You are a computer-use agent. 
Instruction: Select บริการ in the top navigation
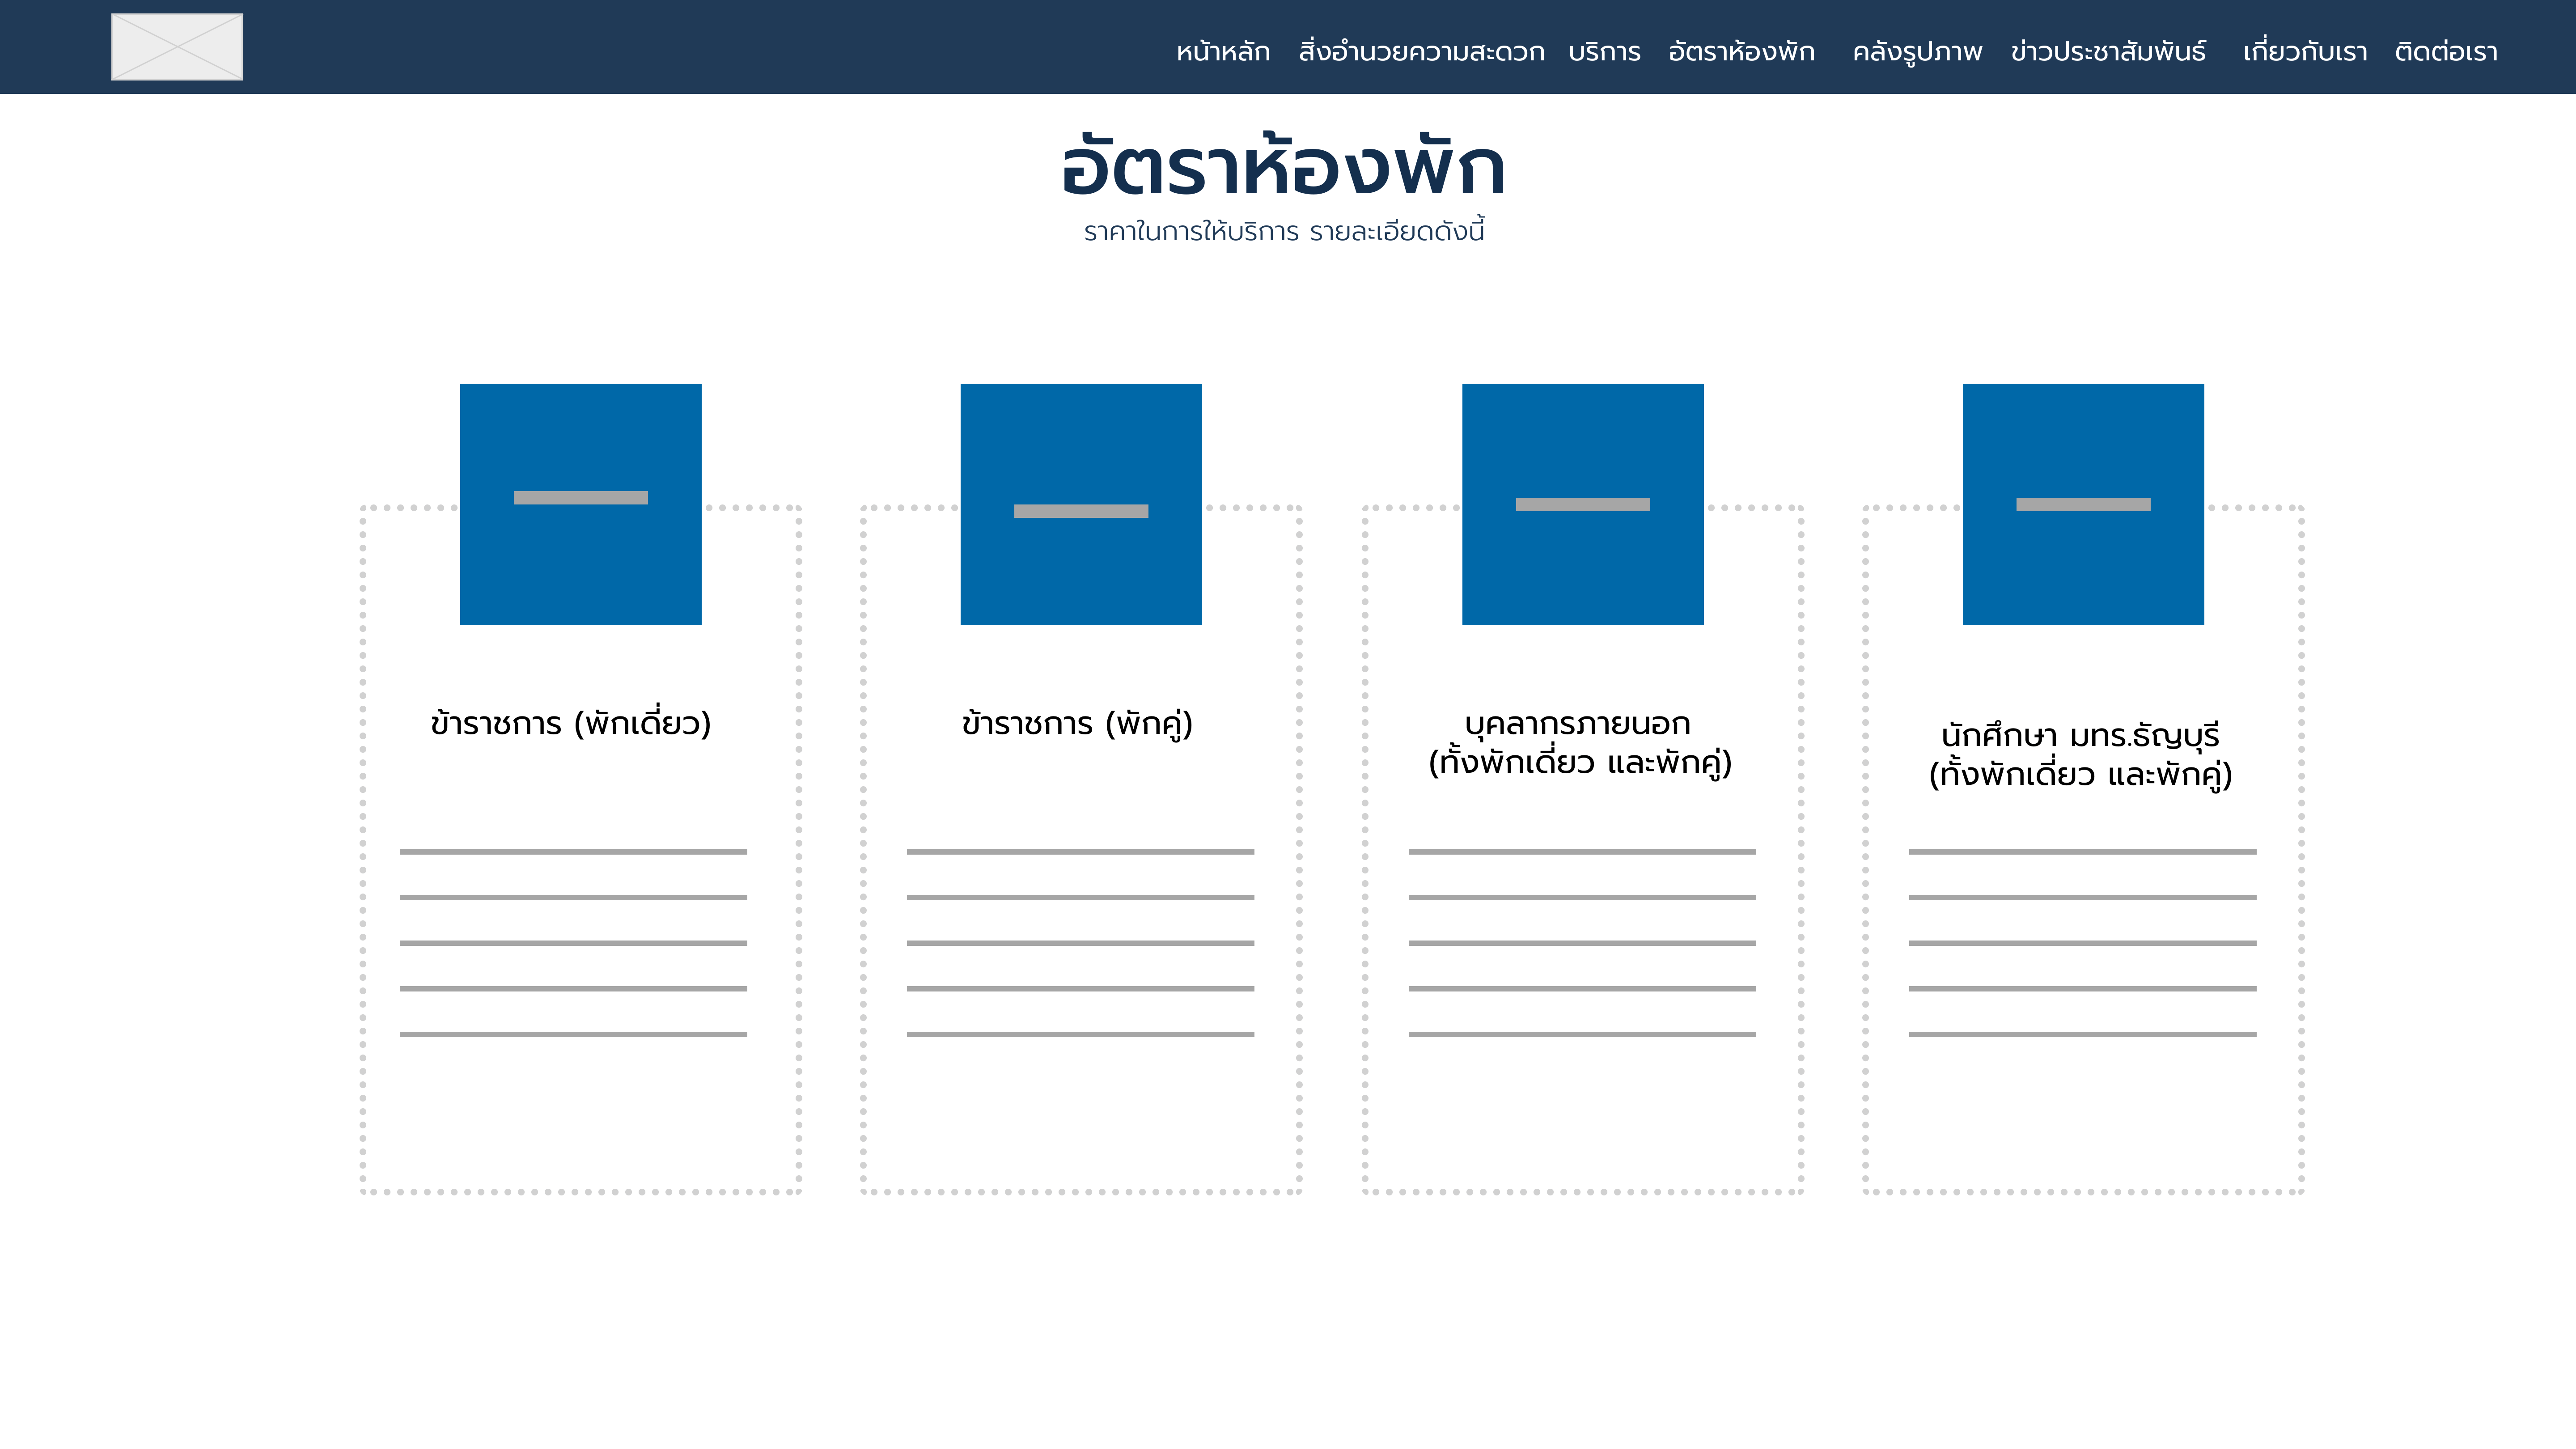(1604, 52)
